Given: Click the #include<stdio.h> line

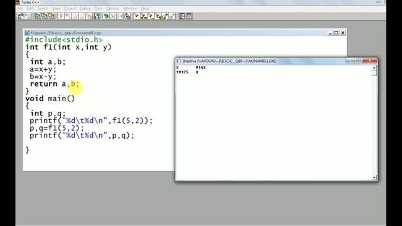Looking at the screenshot, I should tap(64, 40).
